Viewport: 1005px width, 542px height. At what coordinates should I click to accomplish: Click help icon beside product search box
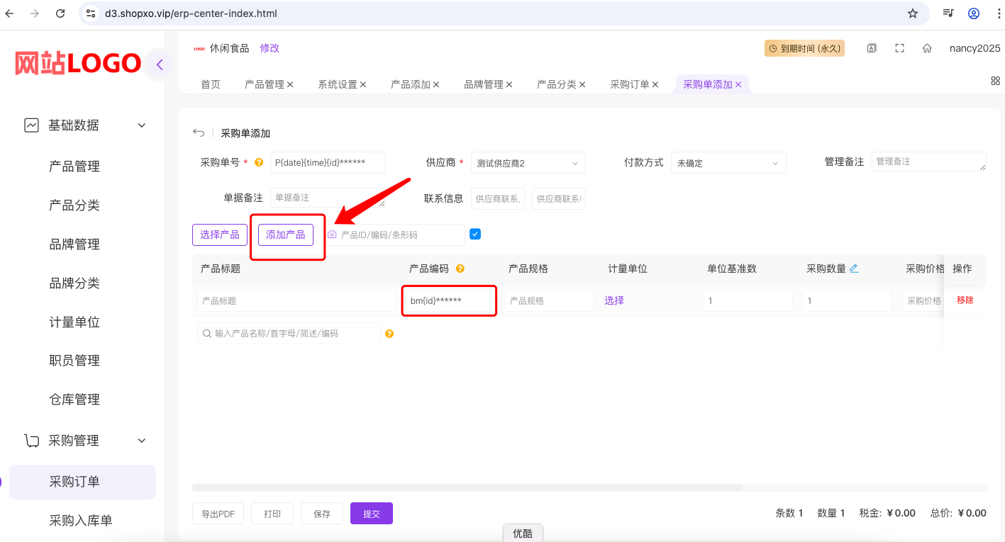[389, 334]
